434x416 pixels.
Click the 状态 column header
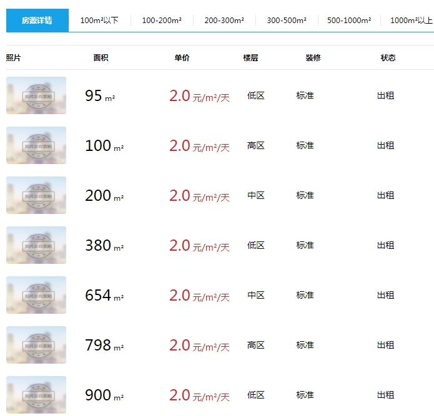388,58
